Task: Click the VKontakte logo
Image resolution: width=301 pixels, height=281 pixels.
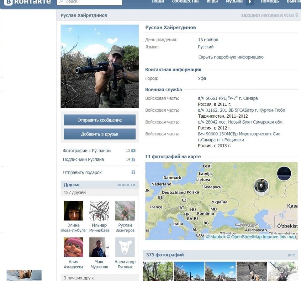Action: pyautogui.click(x=27, y=3)
